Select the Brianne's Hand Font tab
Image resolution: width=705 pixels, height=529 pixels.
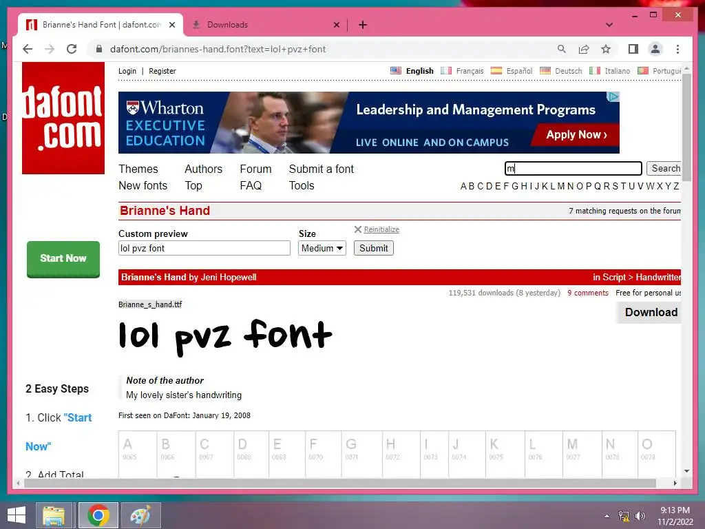pos(101,25)
